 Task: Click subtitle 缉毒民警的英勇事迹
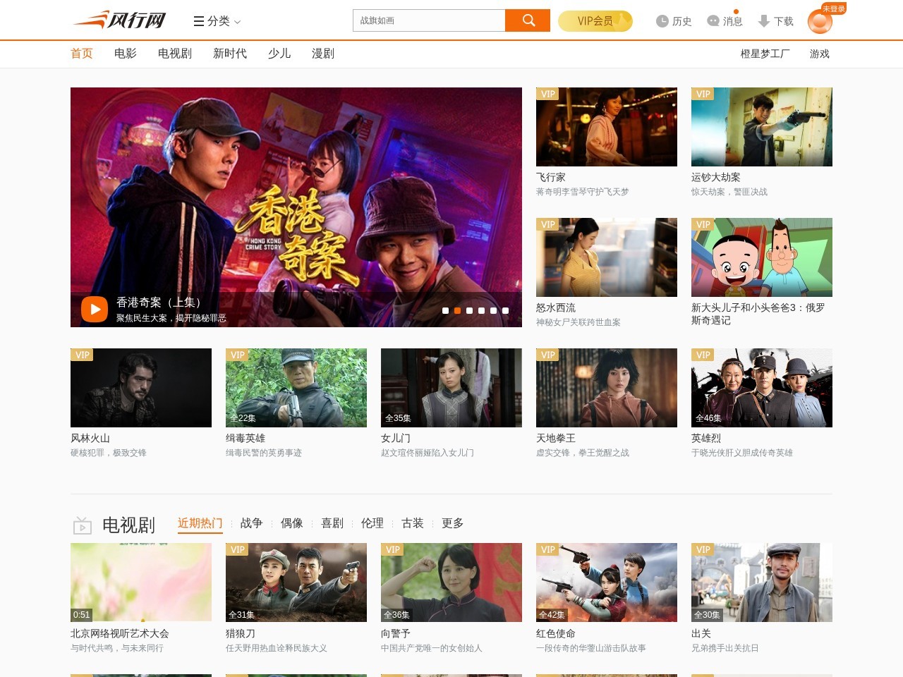pyautogui.click(x=264, y=453)
